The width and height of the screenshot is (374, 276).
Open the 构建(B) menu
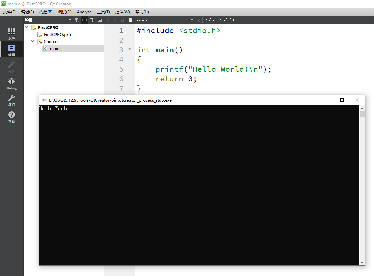click(46, 12)
